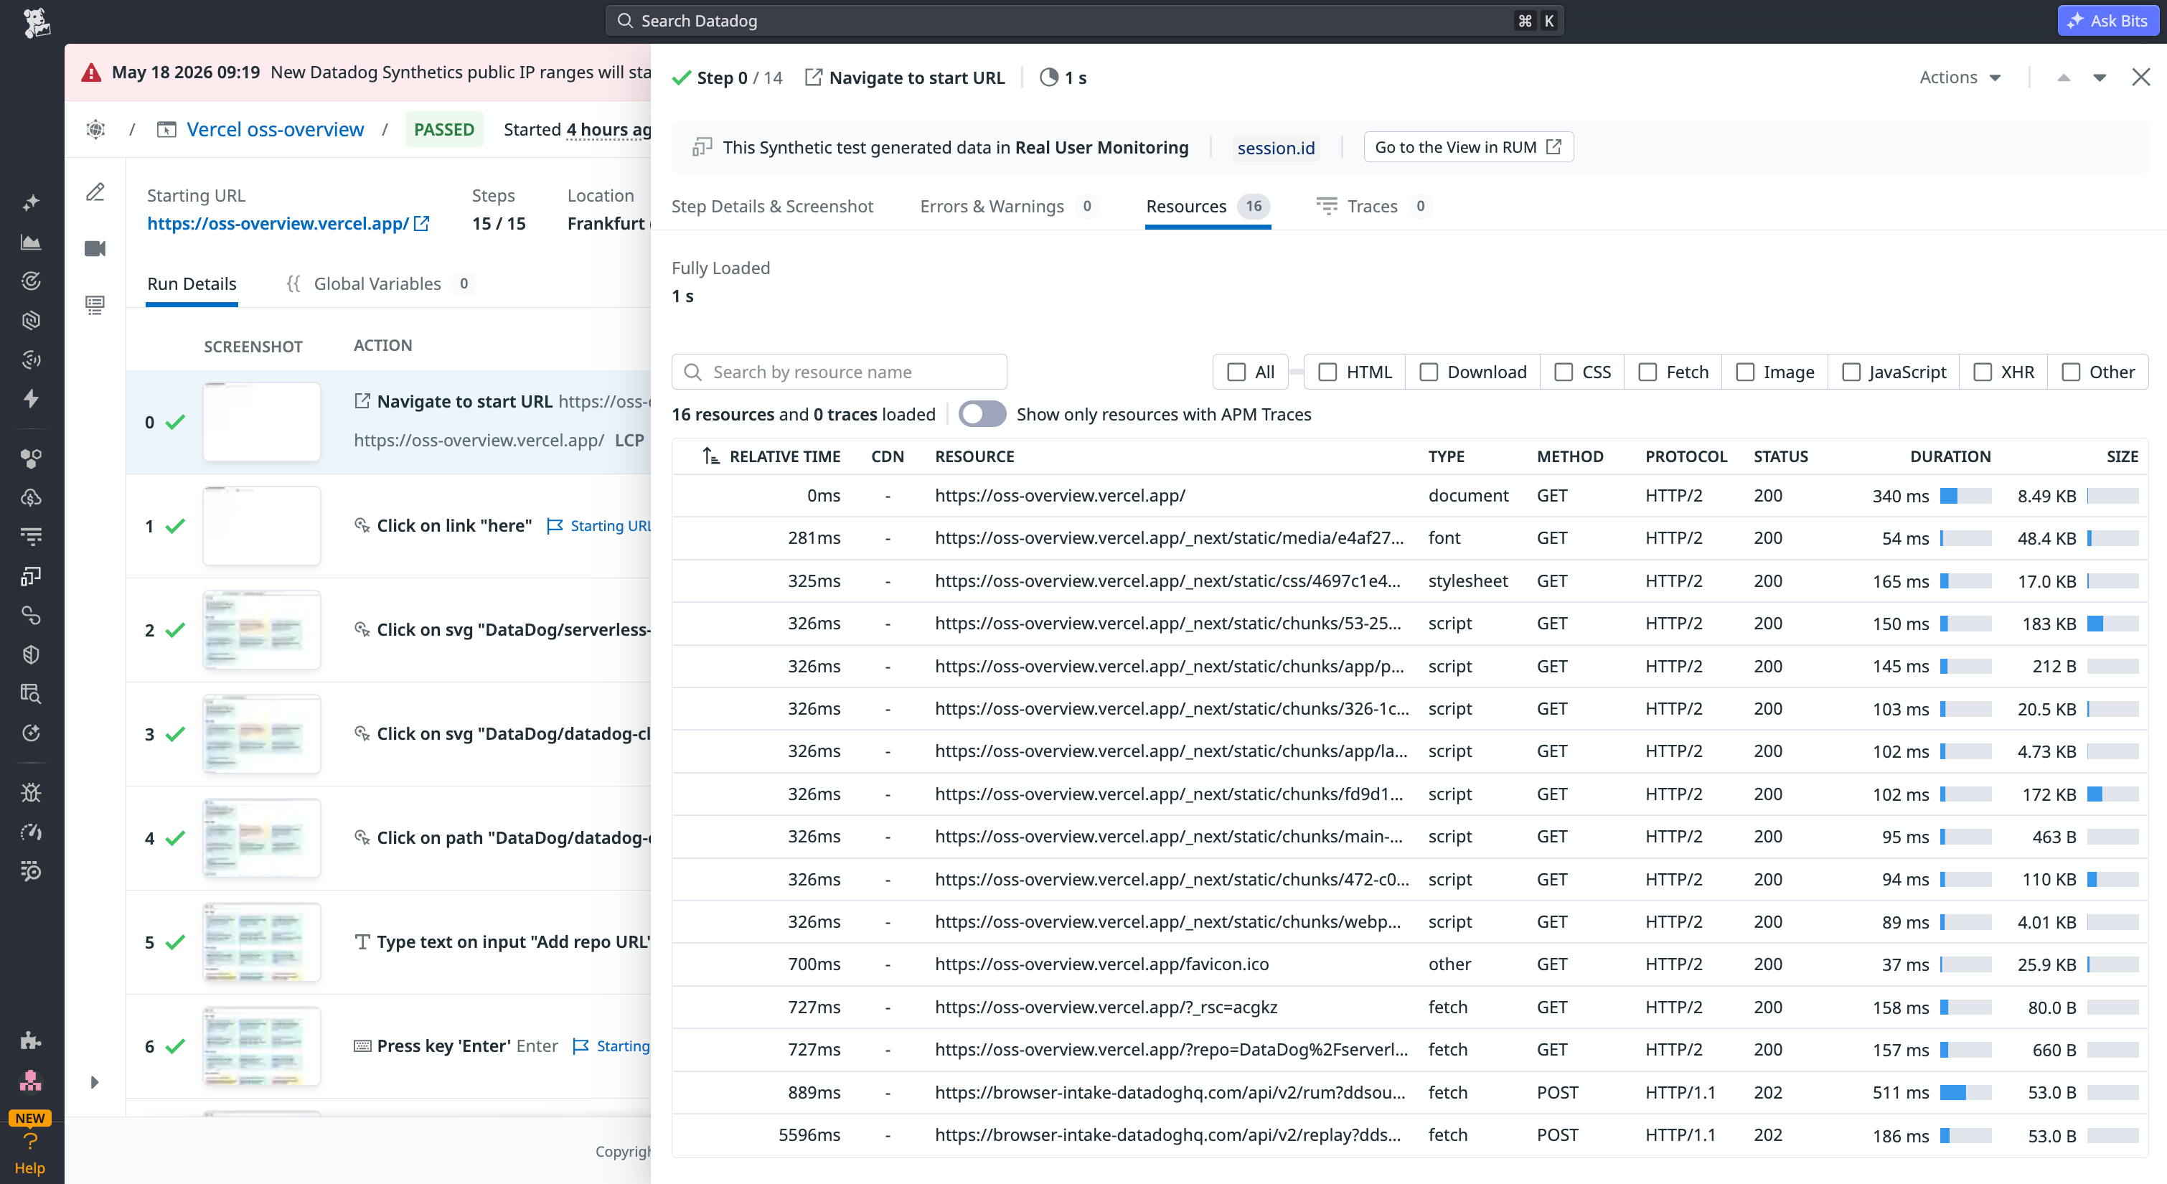The image size is (2167, 1184).
Task: Click the 340 ms duration bar
Action: pos(1965,496)
